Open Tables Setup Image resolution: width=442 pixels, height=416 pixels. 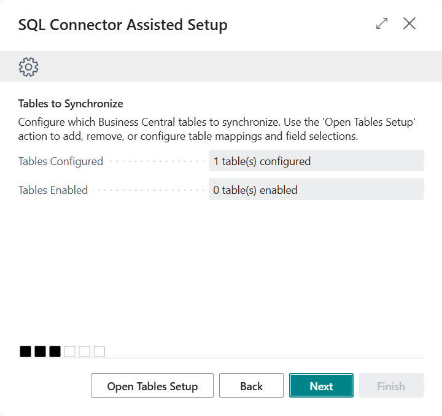pyautogui.click(x=152, y=385)
